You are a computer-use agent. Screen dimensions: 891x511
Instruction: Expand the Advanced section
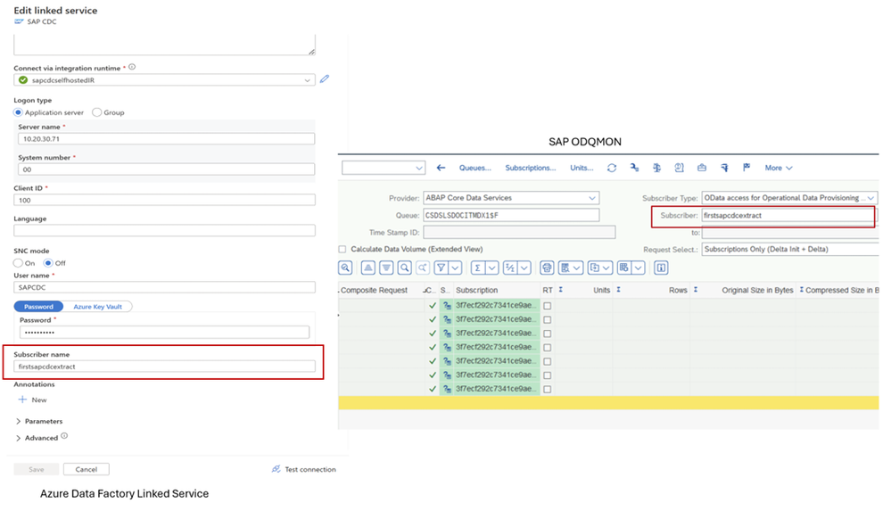[x=37, y=438]
